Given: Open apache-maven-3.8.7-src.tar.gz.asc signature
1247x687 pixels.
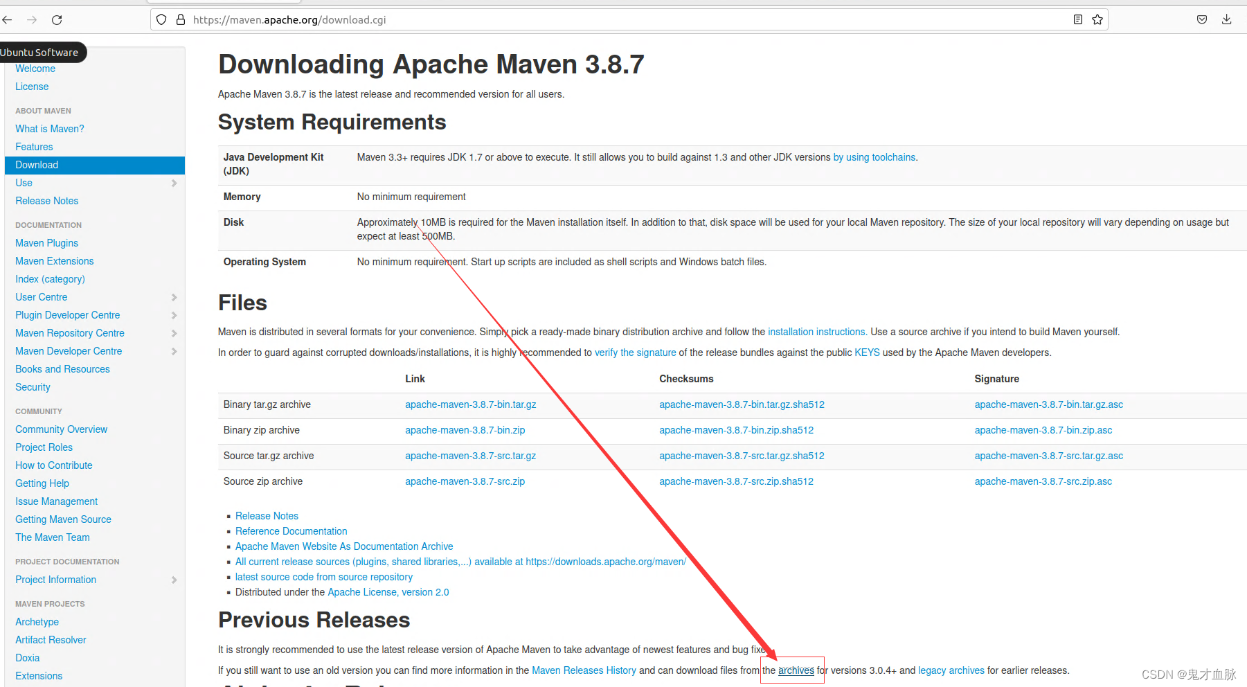Looking at the screenshot, I should (1049, 456).
